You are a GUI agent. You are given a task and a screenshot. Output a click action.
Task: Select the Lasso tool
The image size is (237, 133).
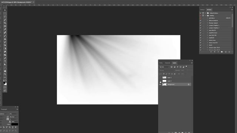point(5,16)
